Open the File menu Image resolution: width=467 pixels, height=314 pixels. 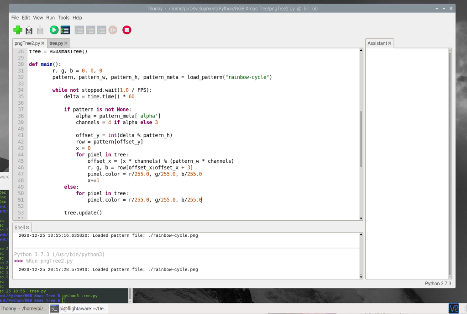(x=15, y=18)
